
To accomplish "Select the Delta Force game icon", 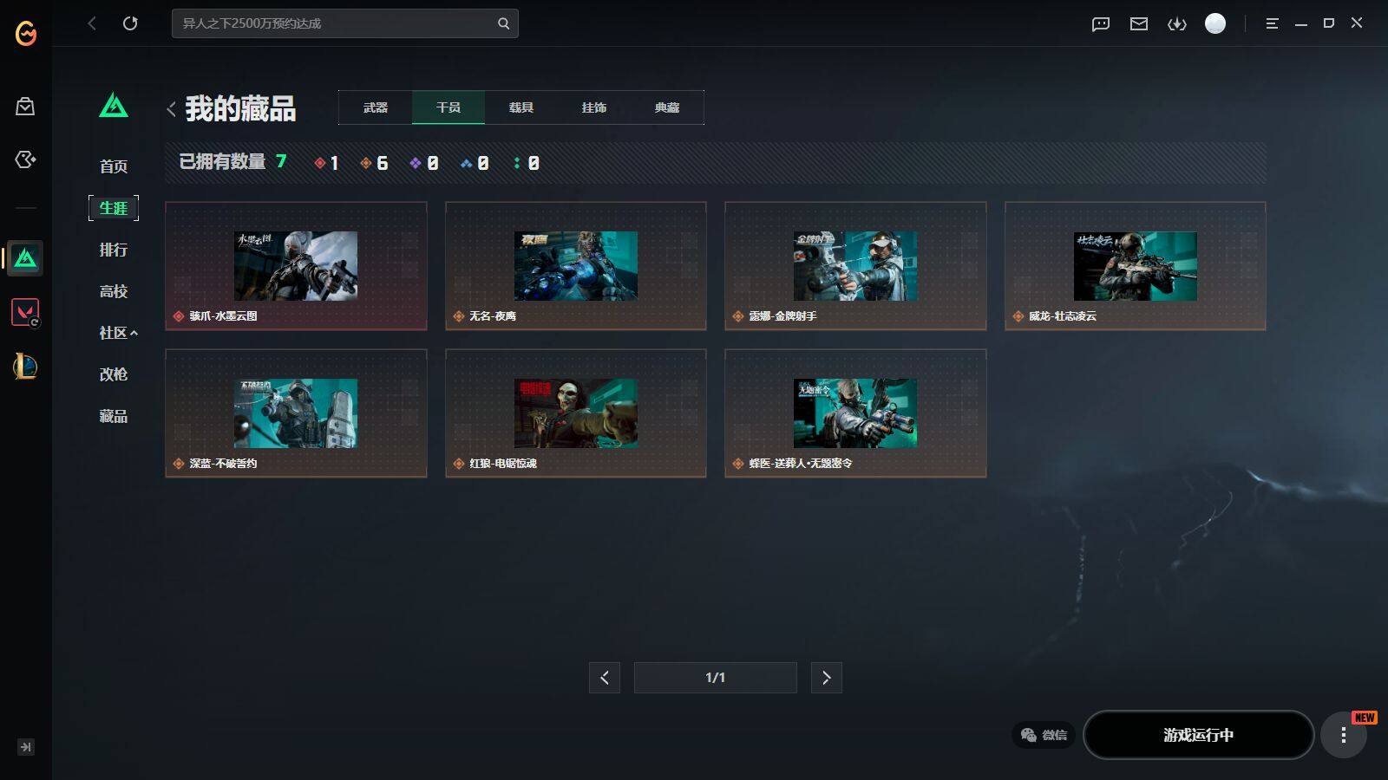I will coord(25,258).
